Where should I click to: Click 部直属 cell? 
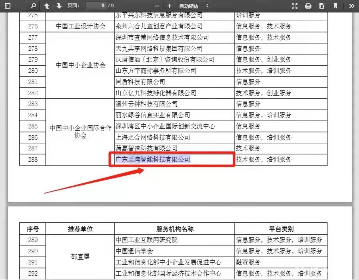(80, 257)
